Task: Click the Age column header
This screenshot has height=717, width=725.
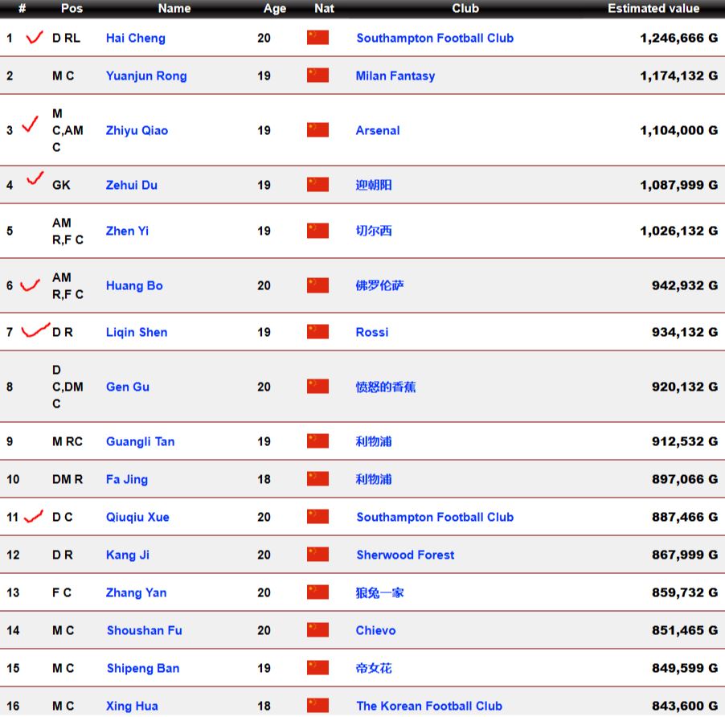Action: click(275, 8)
